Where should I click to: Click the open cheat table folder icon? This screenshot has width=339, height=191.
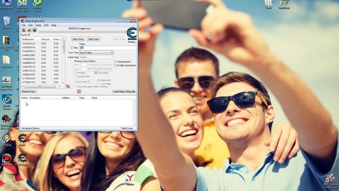29,30
